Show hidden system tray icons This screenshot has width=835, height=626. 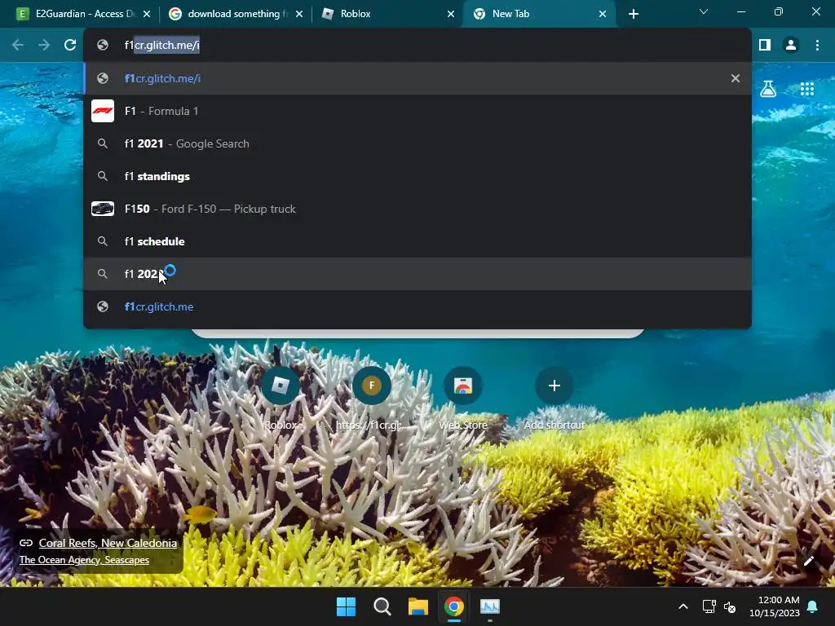click(x=683, y=606)
